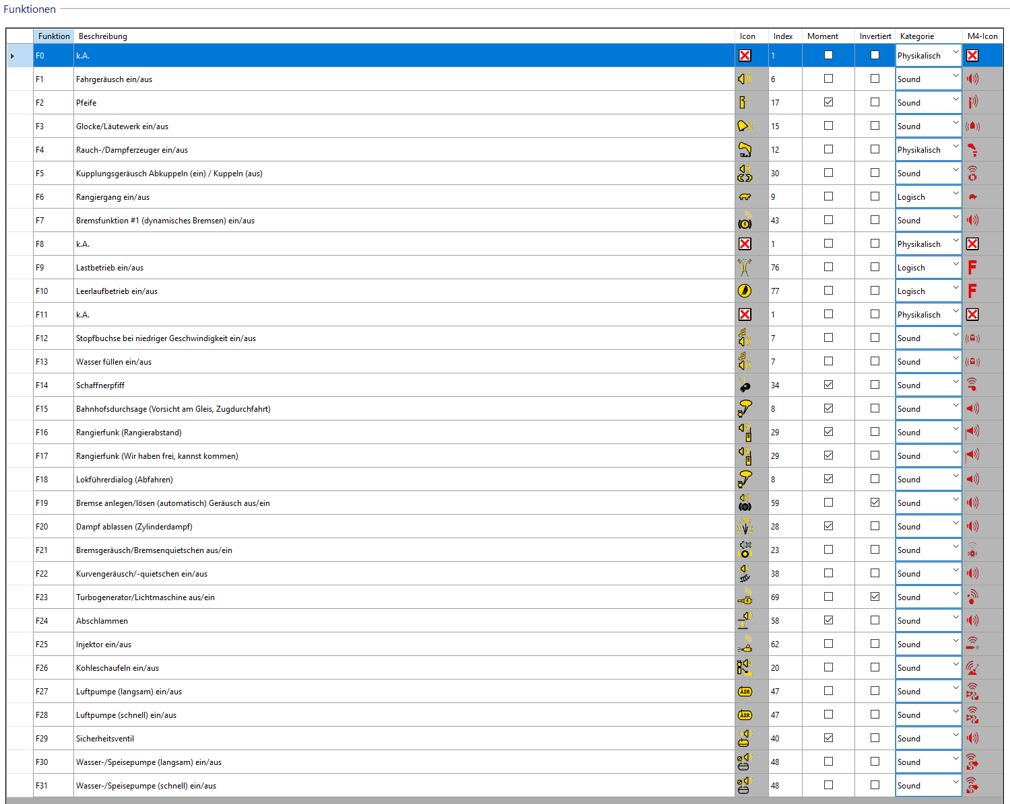Sort by the Index column header
Screen dimensions: 1010x804
[783, 36]
